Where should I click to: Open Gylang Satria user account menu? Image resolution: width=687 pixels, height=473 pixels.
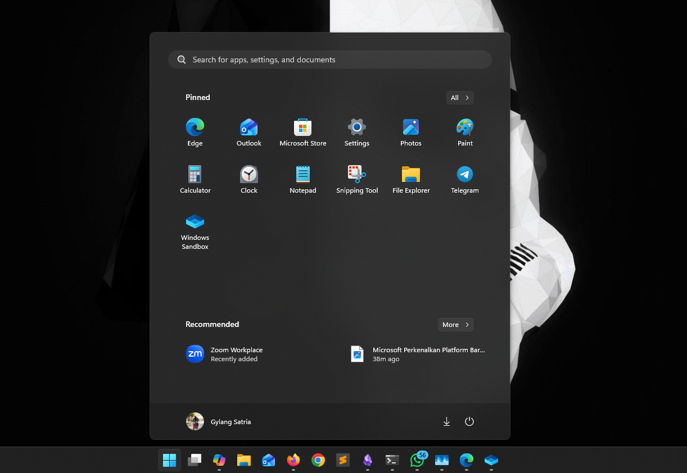[219, 421]
